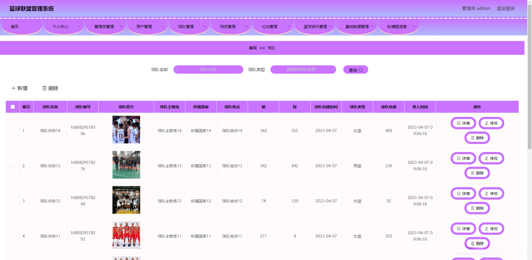
Task: Check the checkbox for 球队名称14 row
Action: pyautogui.click(x=12, y=131)
